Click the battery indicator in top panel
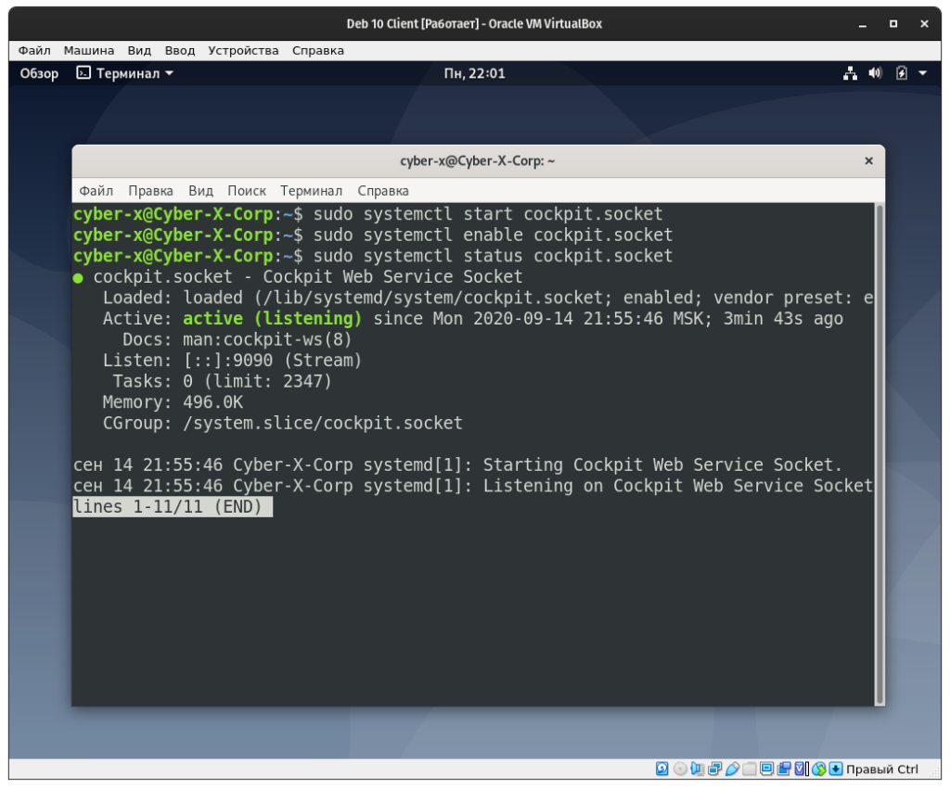Viewport: 950px width, 788px height. (x=901, y=73)
